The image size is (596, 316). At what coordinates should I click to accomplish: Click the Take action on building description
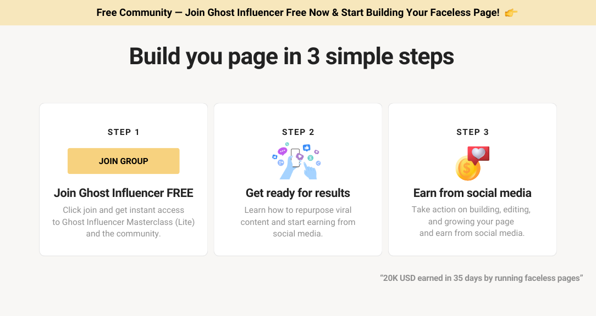click(x=471, y=221)
